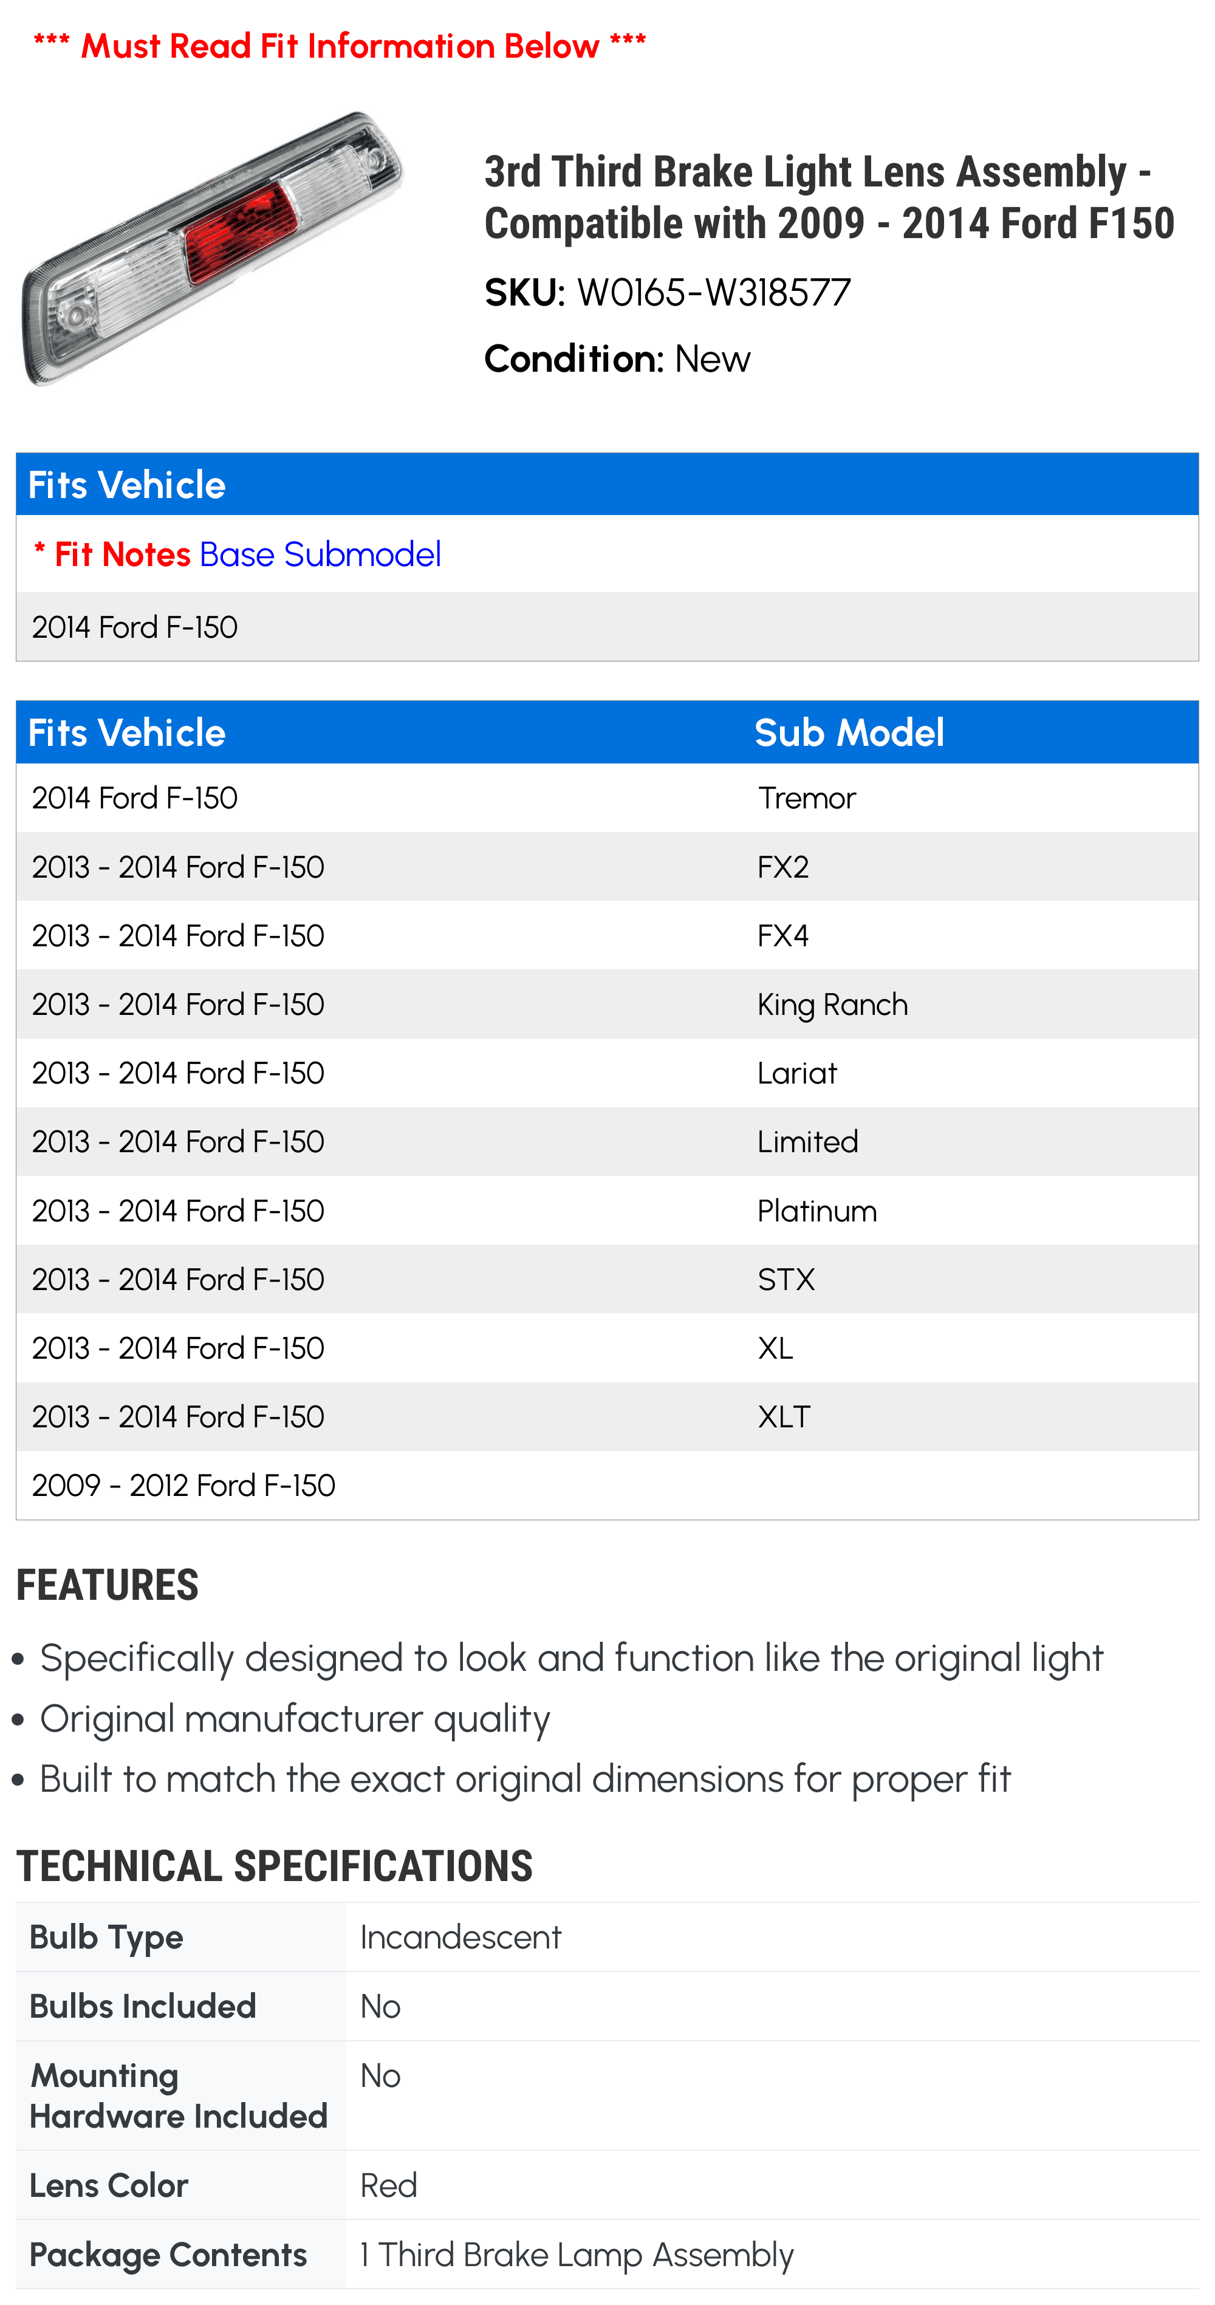1215x2305 pixels.
Task: Click the 2009 - 2012 Ford F-150 row
Action: [607, 1486]
